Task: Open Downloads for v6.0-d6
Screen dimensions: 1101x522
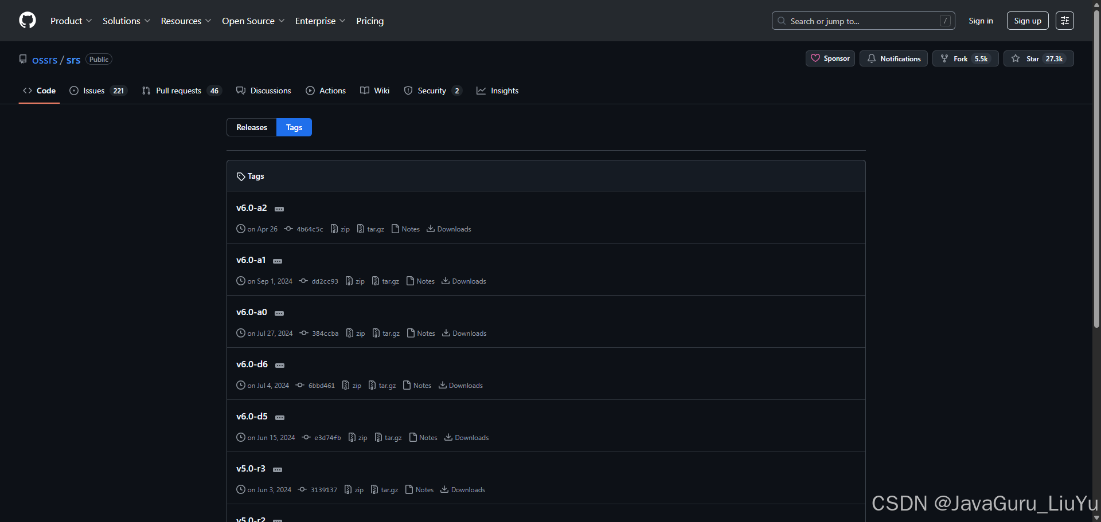Action: 460,386
